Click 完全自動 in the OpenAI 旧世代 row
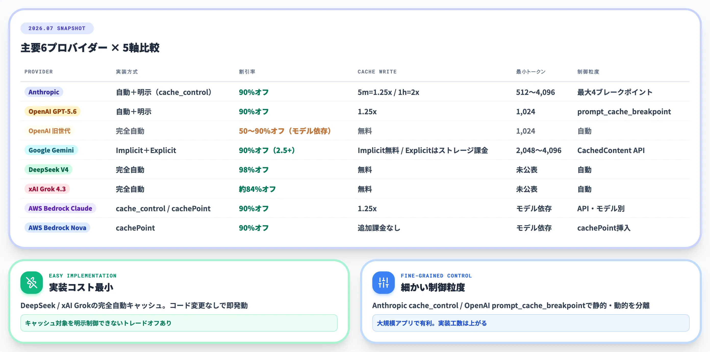Screen dimensions: 710x352 coord(130,131)
